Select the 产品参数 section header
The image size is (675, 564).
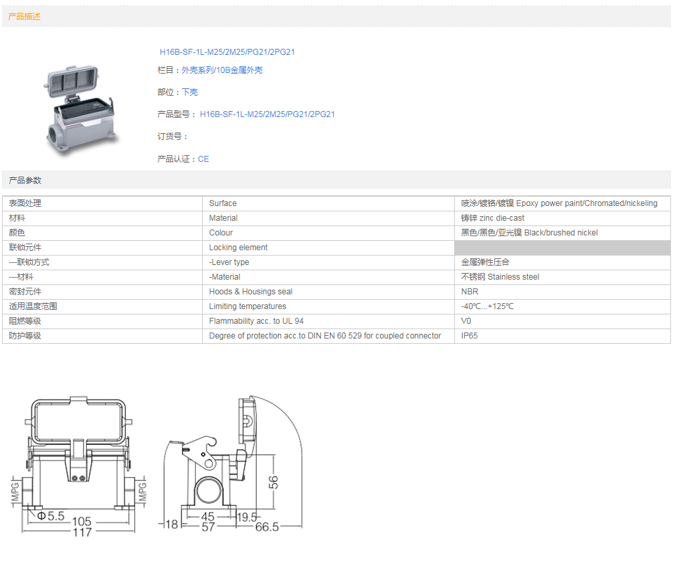point(25,181)
